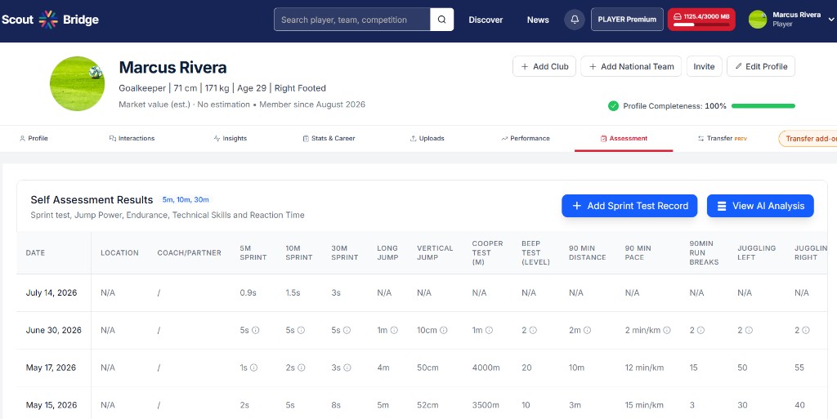Open Edit Profile
837x419 pixels.
(x=761, y=67)
